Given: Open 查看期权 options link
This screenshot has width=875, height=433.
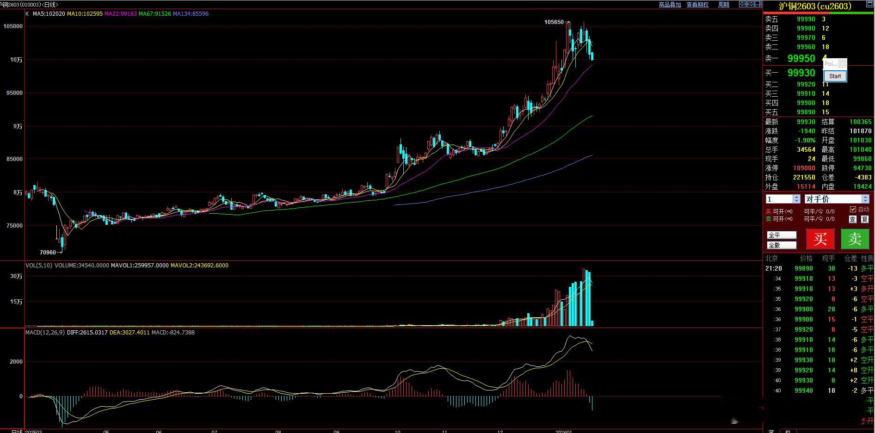Looking at the screenshot, I should click(x=697, y=5).
